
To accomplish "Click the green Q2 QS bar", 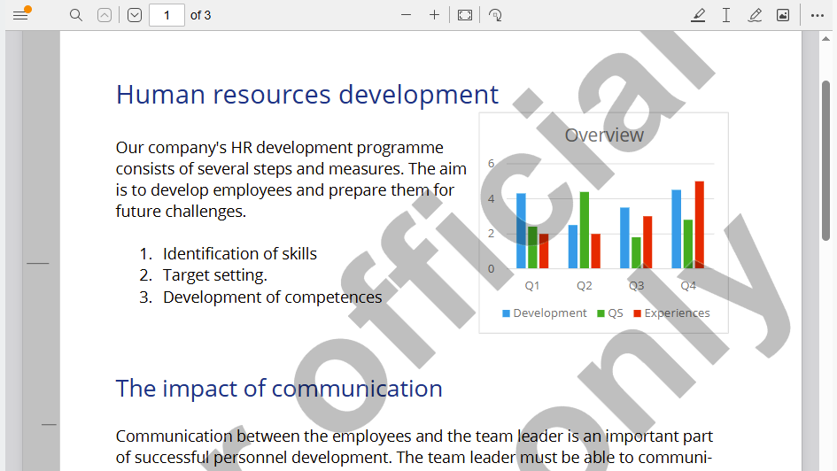I will pyautogui.click(x=585, y=230).
